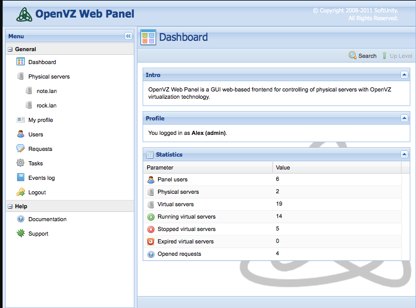This screenshot has width=416, height=308.
Task: Click the Up Level arrow icon
Action: 384,55
